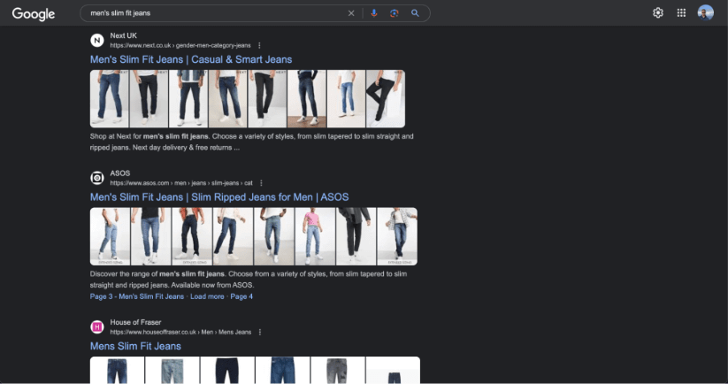Click the Next UK site name

click(x=124, y=35)
